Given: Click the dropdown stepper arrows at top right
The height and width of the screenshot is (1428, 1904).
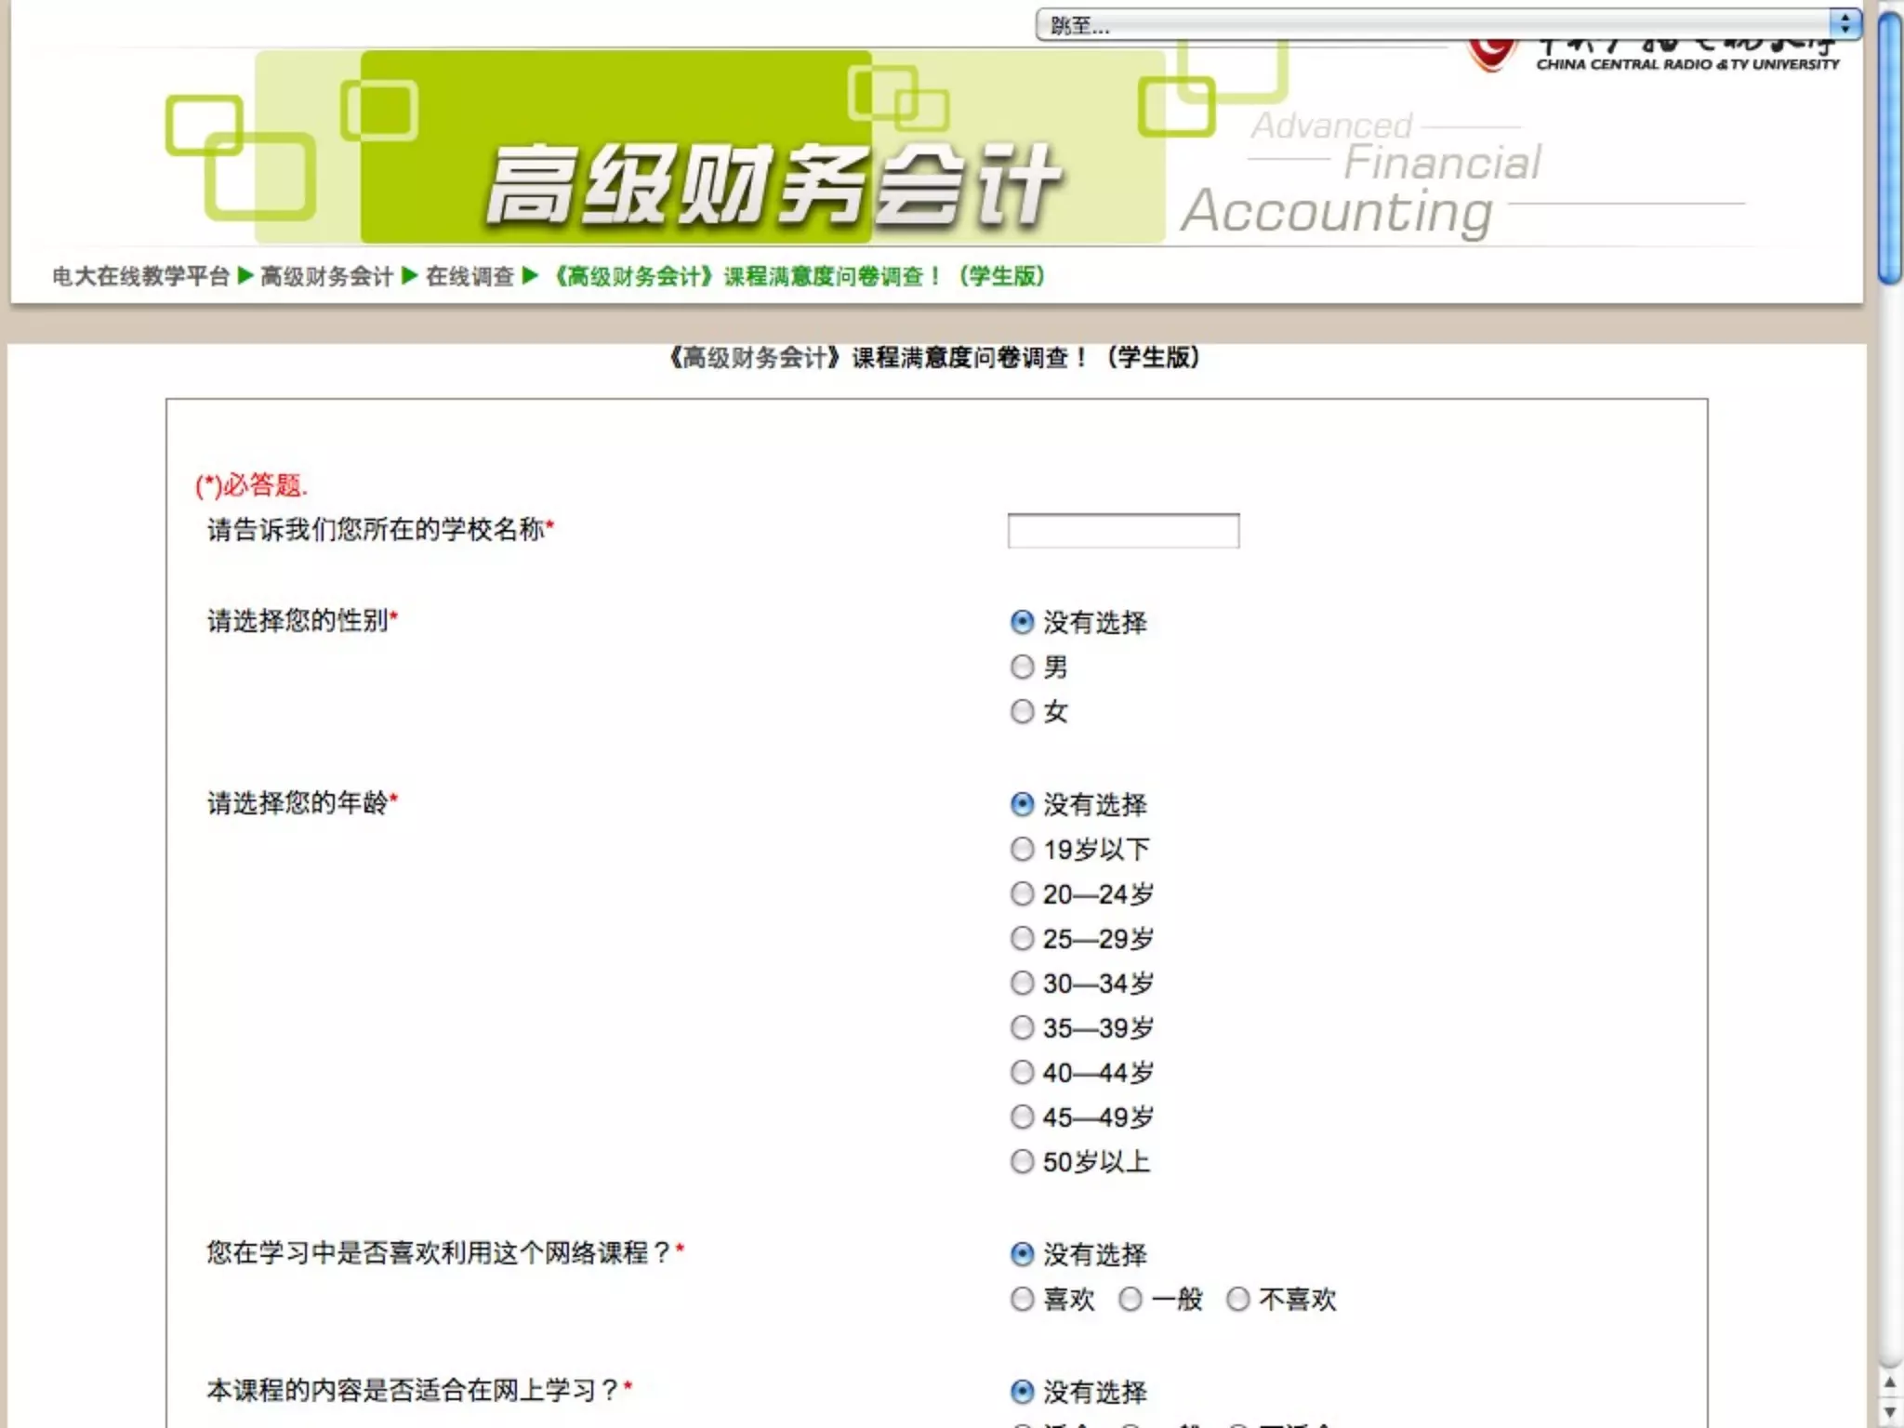Looking at the screenshot, I should 1844,25.
